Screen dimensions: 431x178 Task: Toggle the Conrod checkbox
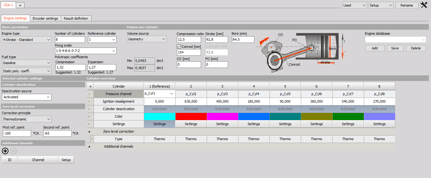[179, 47]
